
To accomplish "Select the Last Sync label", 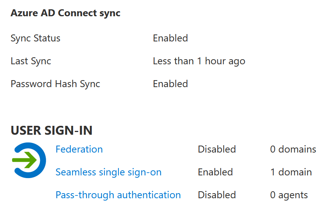I will pyautogui.click(x=31, y=62).
